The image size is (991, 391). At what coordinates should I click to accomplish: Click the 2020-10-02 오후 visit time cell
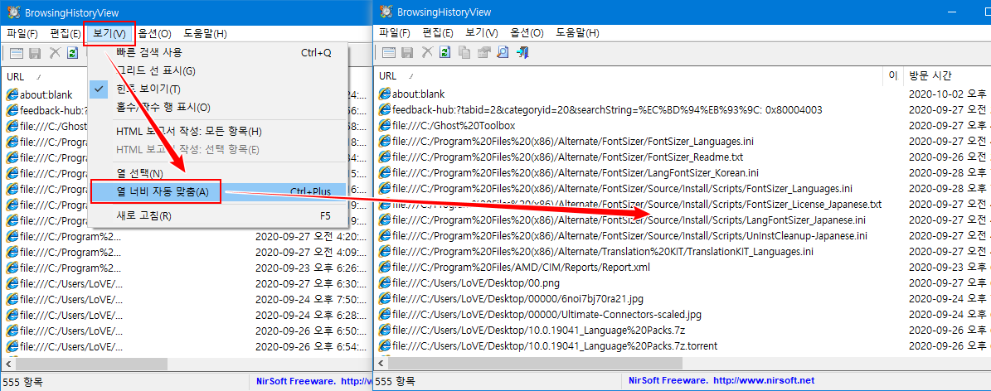point(948,94)
